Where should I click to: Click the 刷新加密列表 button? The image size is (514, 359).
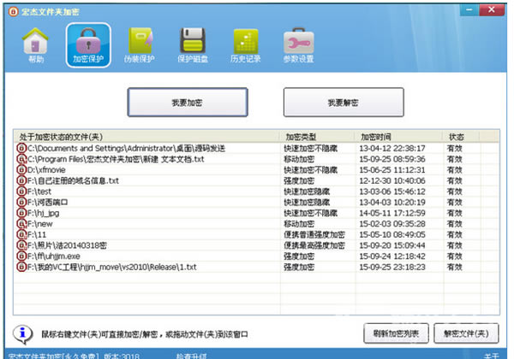pyautogui.click(x=396, y=333)
